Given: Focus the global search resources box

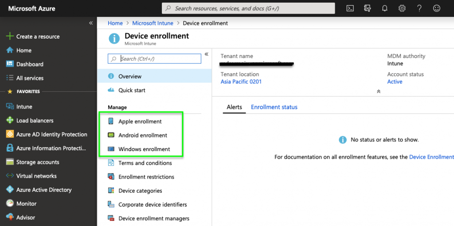Looking at the screenshot, I should point(248,8).
